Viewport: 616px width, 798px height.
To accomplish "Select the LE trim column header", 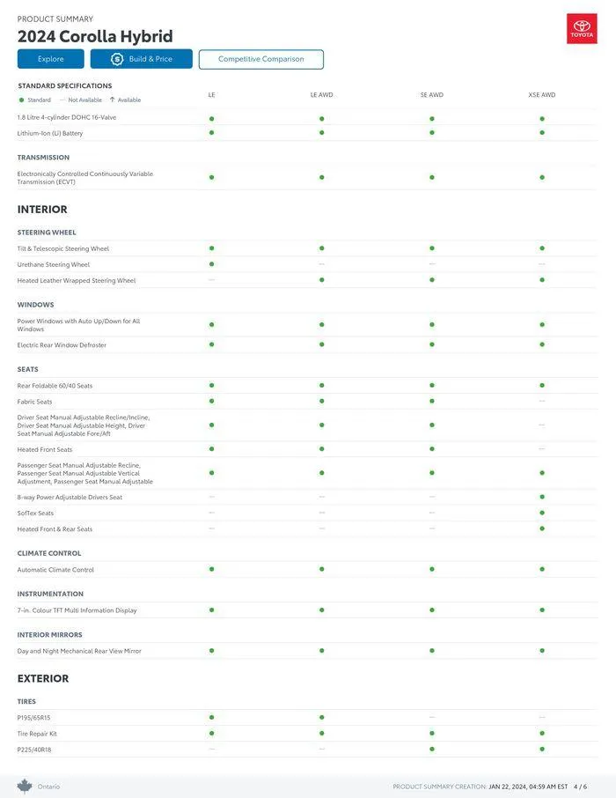I will click(212, 94).
